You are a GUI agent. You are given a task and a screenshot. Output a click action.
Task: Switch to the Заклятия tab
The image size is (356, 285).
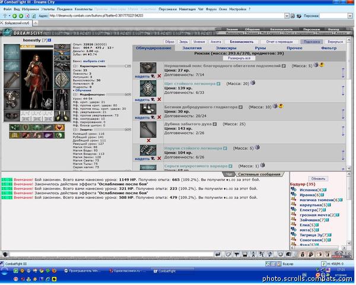pyautogui.click(x=192, y=48)
